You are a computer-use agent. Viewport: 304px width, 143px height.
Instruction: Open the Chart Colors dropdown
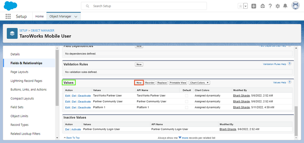point(199,83)
